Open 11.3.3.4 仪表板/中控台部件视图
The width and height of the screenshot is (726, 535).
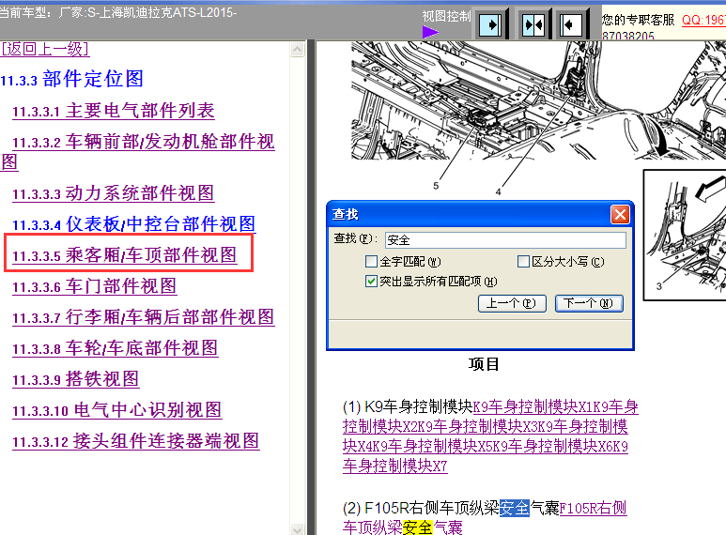click(133, 224)
